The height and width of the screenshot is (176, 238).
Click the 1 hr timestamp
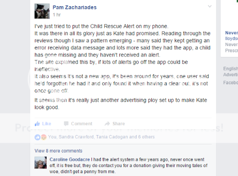[x=57, y=15]
